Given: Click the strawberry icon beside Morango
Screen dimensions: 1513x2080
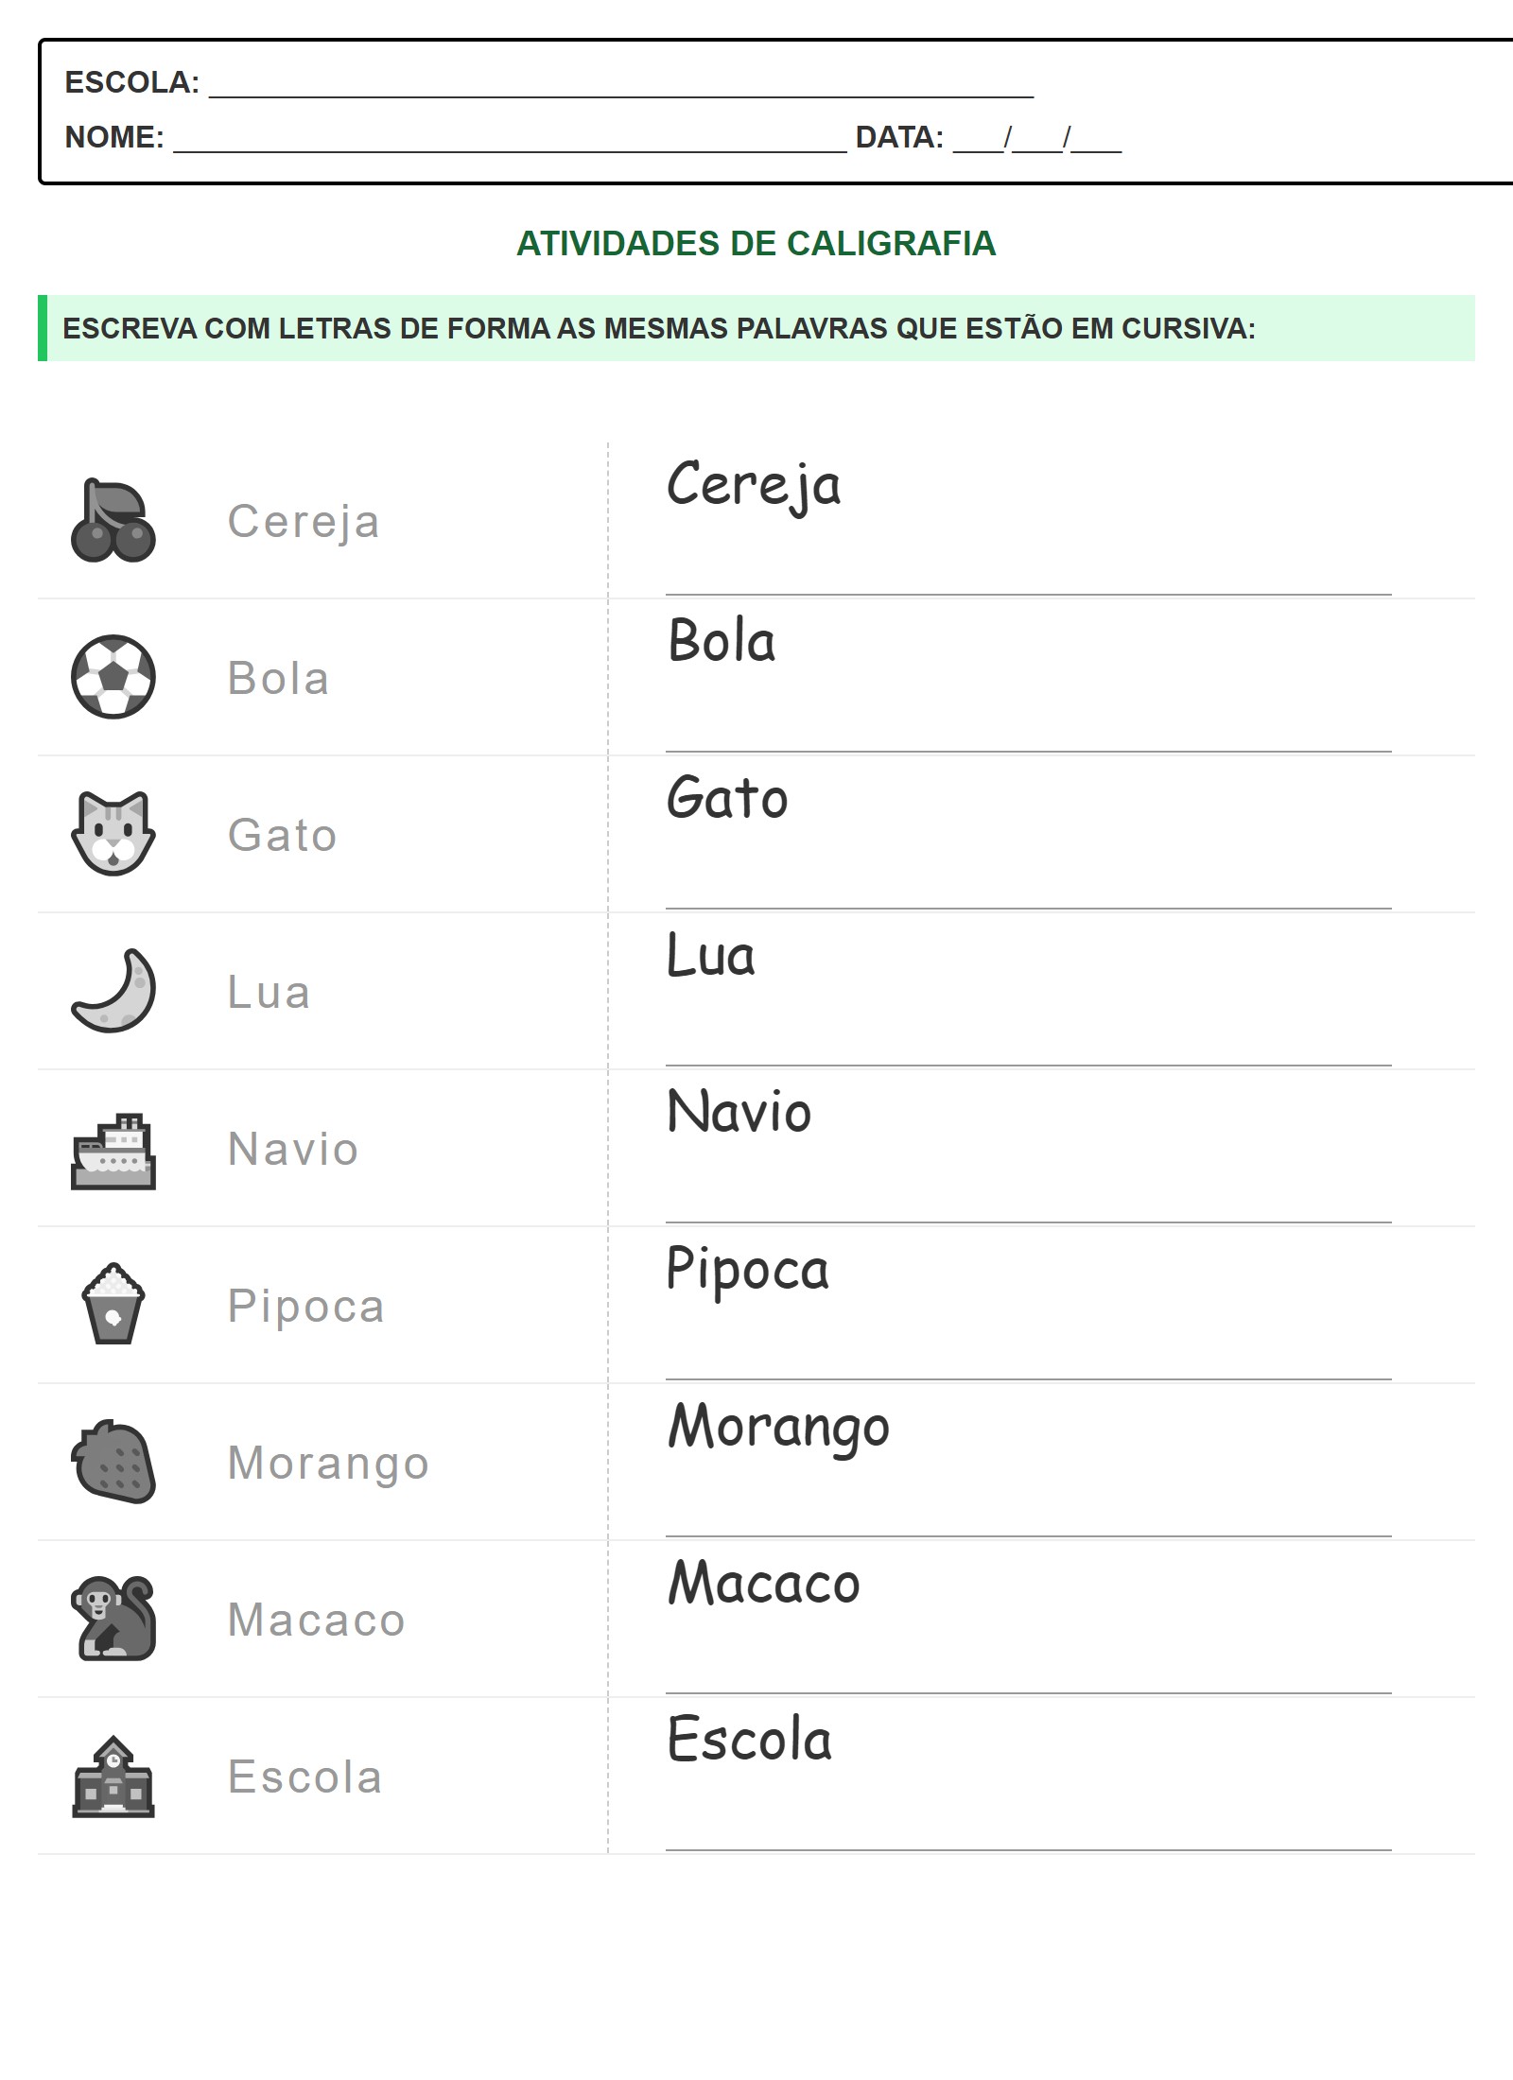Looking at the screenshot, I should [x=113, y=1462].
